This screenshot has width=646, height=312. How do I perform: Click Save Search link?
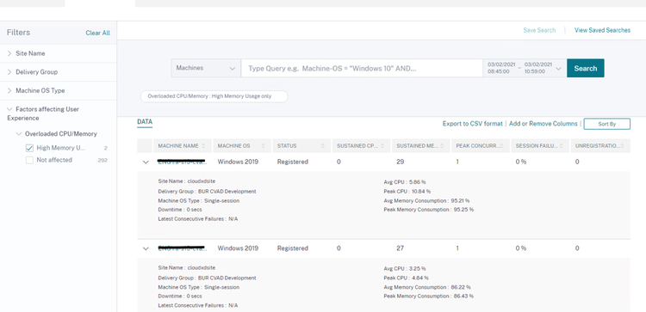click(539, 30)
